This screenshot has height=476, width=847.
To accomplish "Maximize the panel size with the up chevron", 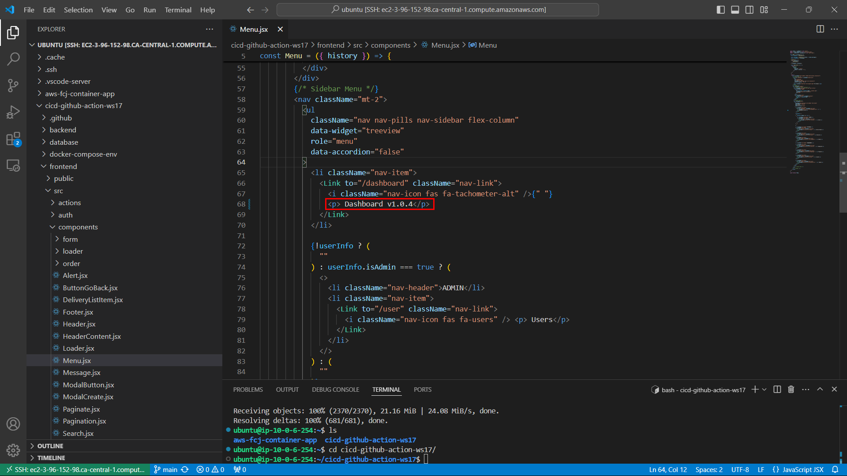I will (820, 390).
